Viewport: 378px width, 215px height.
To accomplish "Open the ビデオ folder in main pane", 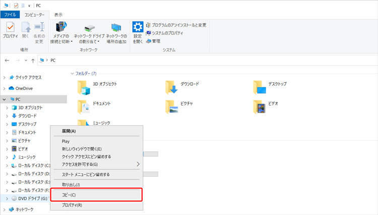I will pos(266,107).
